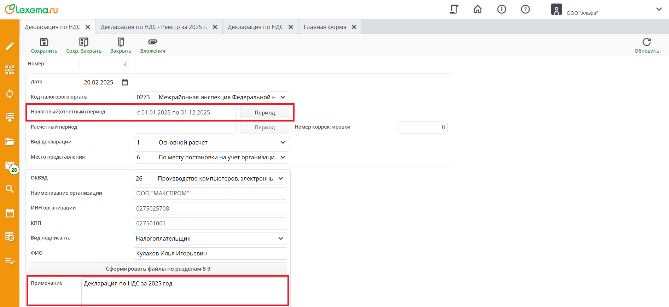Click Период button for tax period
Viewport: 669px width, 307px height.
coord(264,112)
